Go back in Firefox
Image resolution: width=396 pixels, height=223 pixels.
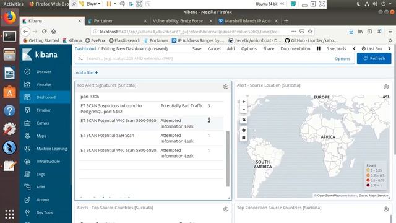tap(25, 32)
